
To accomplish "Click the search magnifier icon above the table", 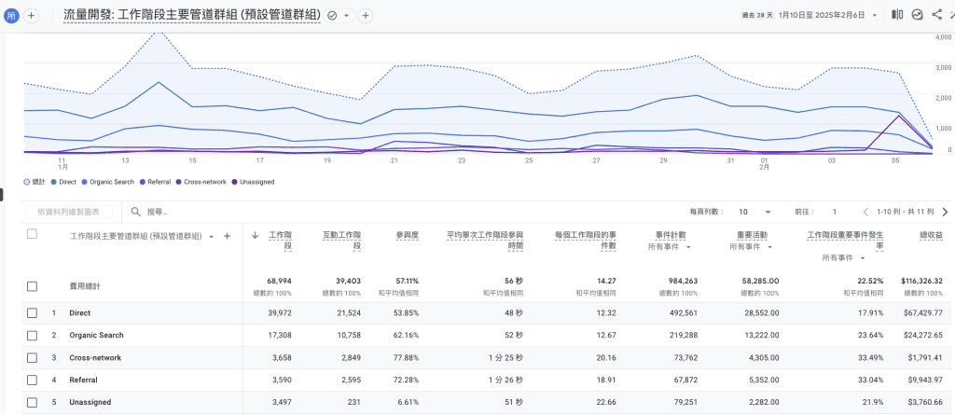I will point(134,212).
